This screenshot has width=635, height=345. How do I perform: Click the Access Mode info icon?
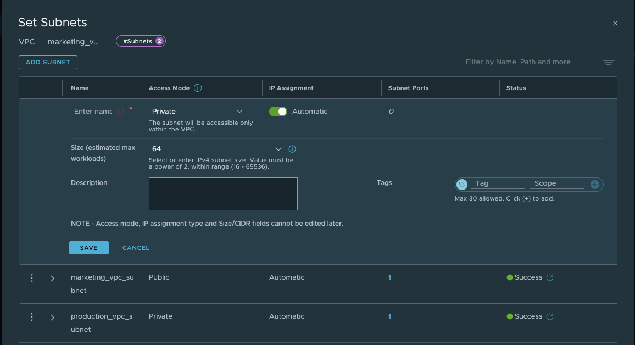point(198,88)
